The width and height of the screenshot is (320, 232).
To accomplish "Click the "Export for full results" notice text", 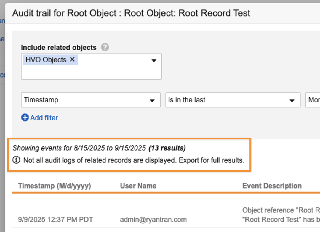I will pos(212,160).
